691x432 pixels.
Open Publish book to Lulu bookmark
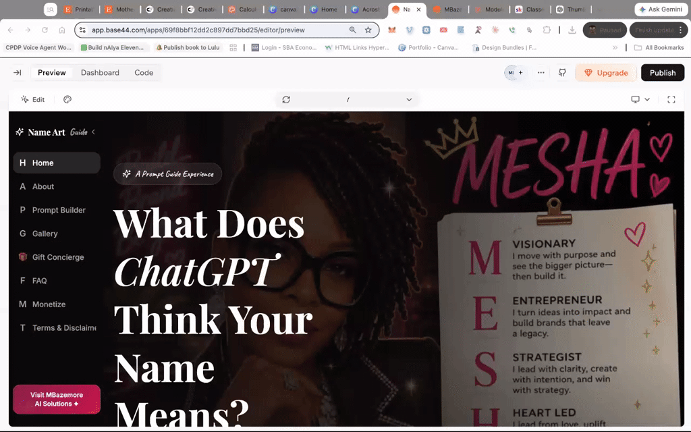pyautogui.click(x=188, y=48)
